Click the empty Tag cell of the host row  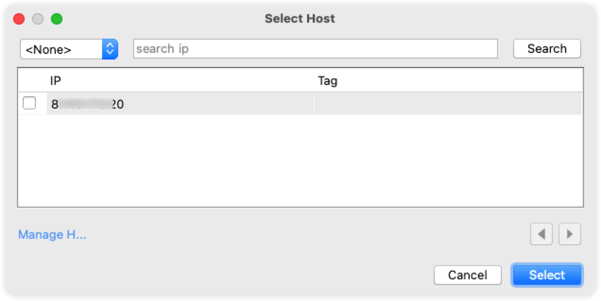447,103
